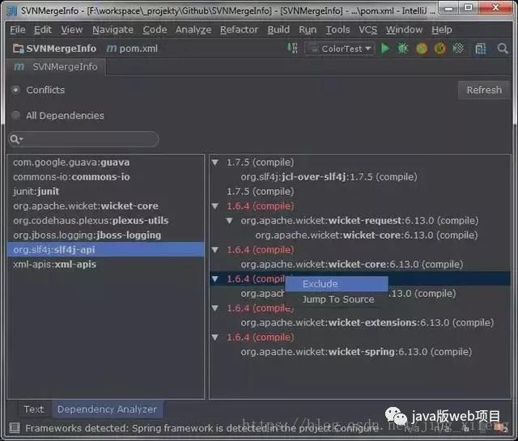Click SVNMergeInfo folder icon in breadcrumb
Image resolution: width=518 pixels, height=441 pixels.
[x=18, y=49]
